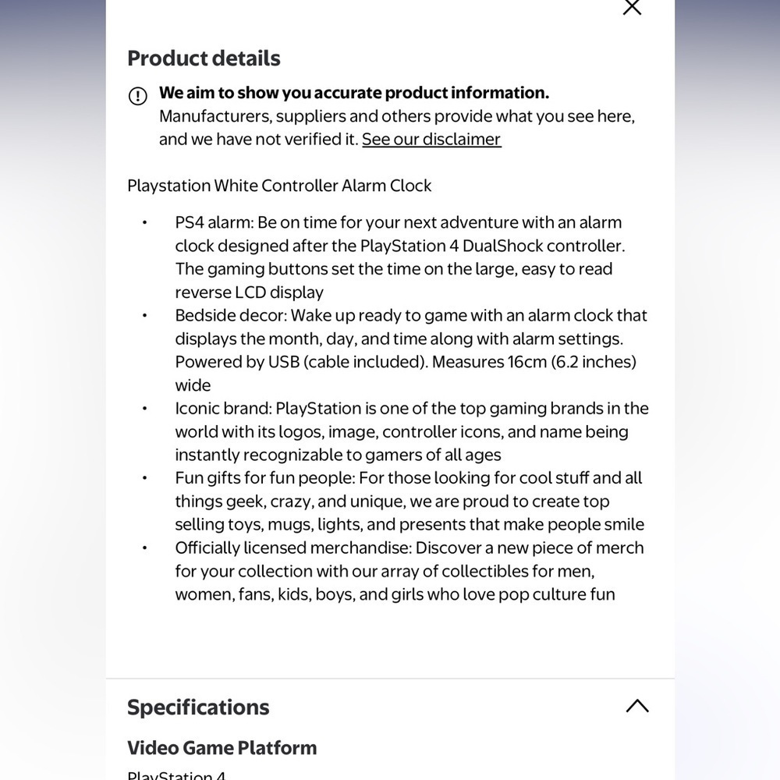The image size is (780, 780).
Task: Select the Fun gifts for fun people paragraph
Action: (409, 501)
